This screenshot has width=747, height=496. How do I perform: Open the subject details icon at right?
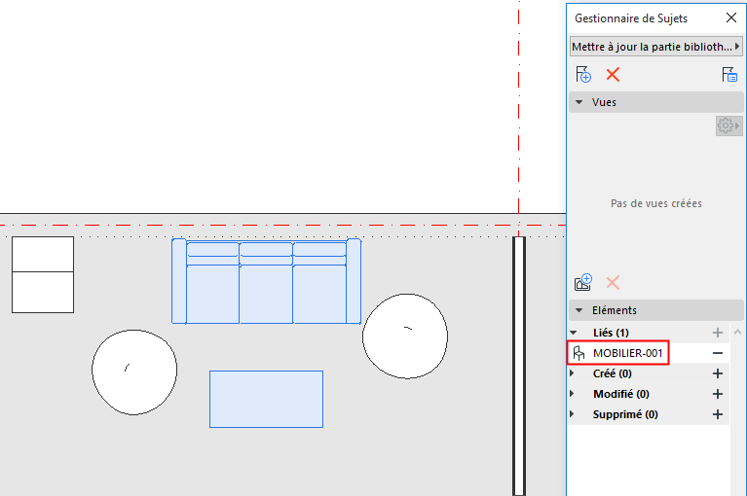pyautogui.click(x=729, y=75)
